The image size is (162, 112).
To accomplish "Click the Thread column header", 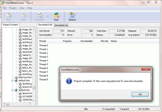I will coord(50,41).
